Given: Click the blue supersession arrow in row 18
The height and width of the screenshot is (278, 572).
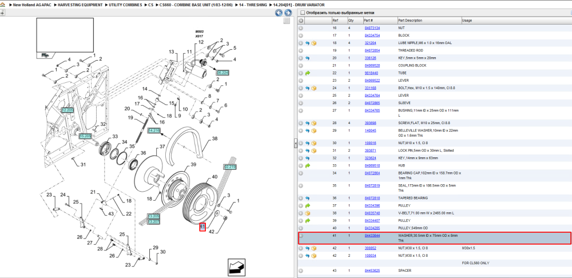Looking at the screenshot, I should click(x=308, y=43).
